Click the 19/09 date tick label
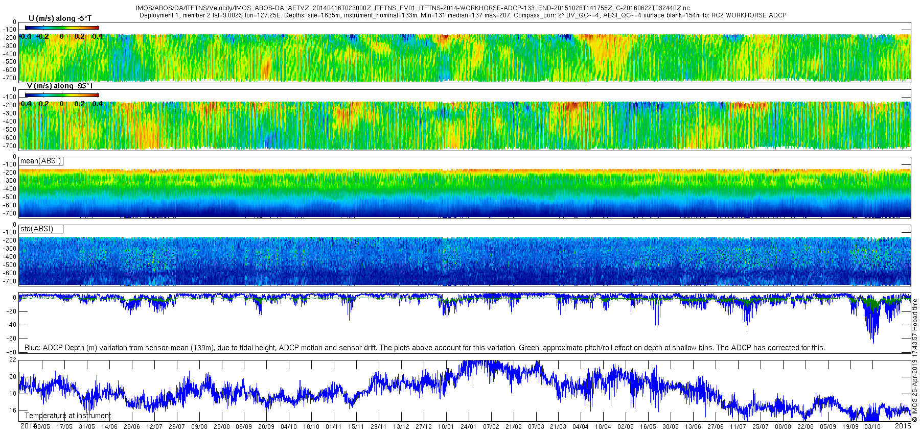The height and width of the screenshot is (434, 920). (850, 427)
